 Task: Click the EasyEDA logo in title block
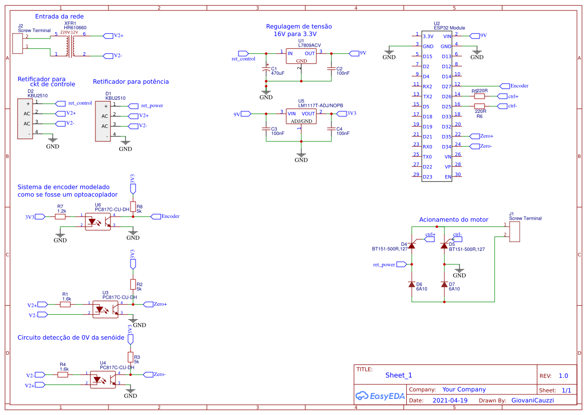(x=380, y=395)
